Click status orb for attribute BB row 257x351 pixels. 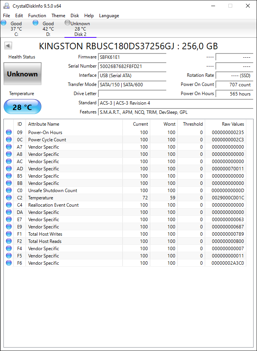point(9,183)
